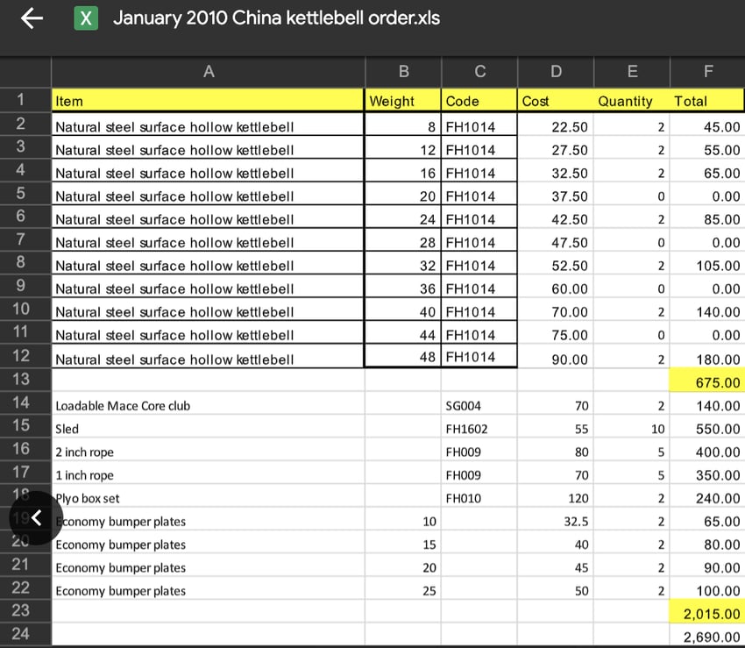Image resolution: width=745 pixels, height=648 pixels.
Task: Select weight cell showing 24
Action: click(x=403, y=217)
